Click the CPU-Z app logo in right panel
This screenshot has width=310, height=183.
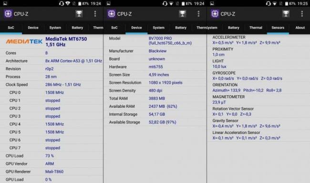(x=215, y=14)
